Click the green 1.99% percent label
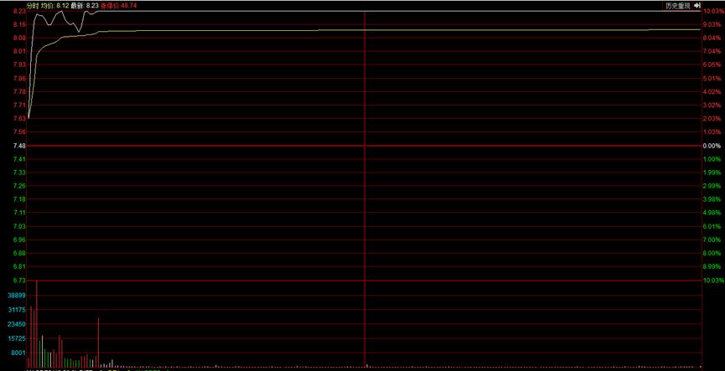 712,173
